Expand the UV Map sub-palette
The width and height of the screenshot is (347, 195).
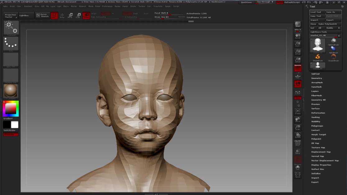pyautogui.click(x=315, y=143)
